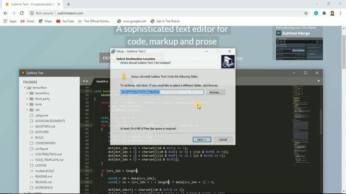
Task: Open the green Grammarly extension icon
Action: pos(316,13)
